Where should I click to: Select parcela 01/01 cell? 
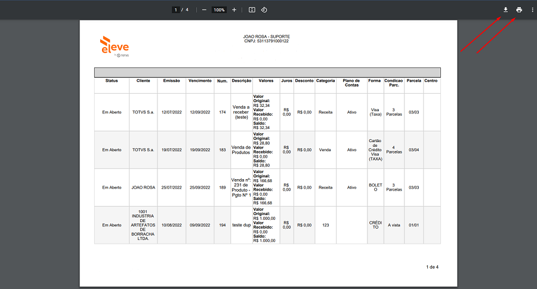(x=413, y=225)
